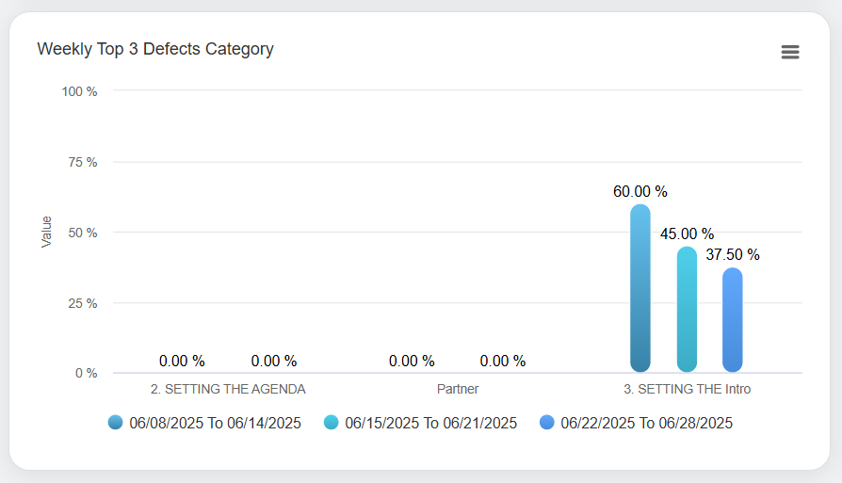Click the '2. SETTING THE AGENDA' axis label
The height and width of the screenshot is (483, 842).
pos(228,388)
